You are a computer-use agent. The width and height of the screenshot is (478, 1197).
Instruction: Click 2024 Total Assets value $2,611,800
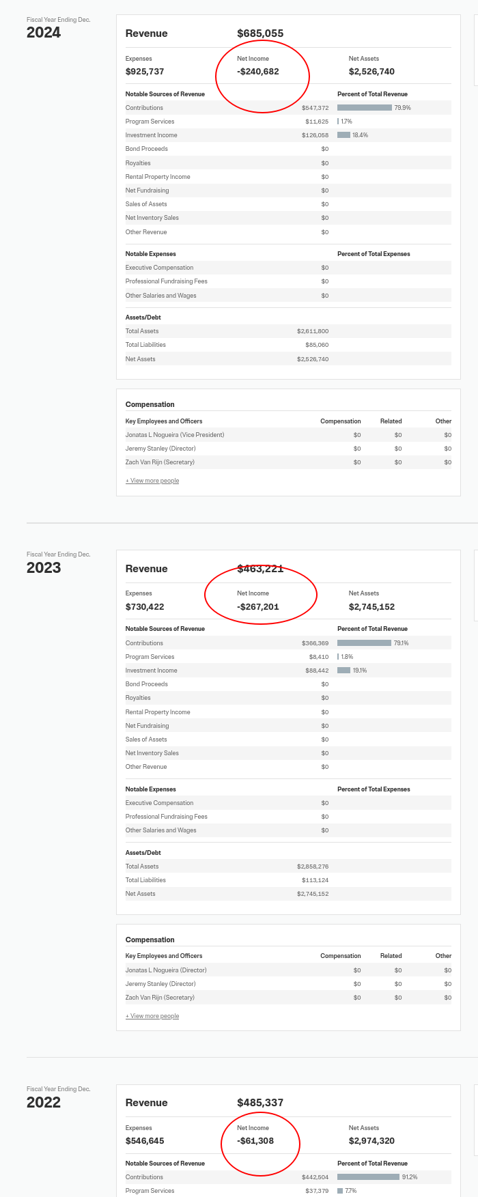coord(313,331)
